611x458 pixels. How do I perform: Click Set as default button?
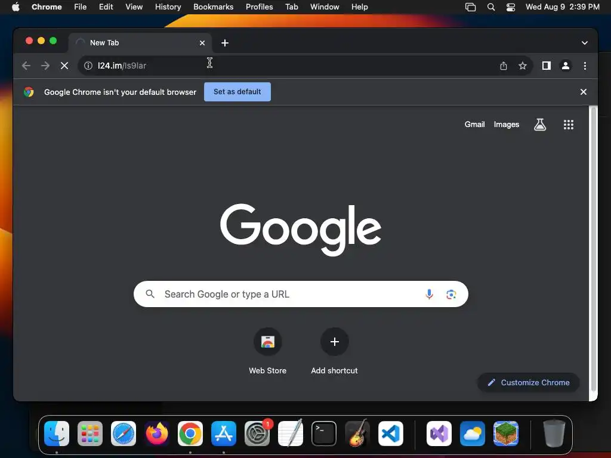click(x=237, y=91)
